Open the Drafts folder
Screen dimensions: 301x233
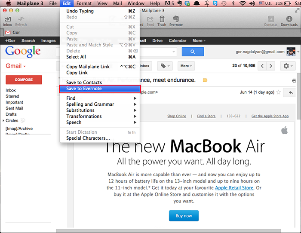[11, 114]
